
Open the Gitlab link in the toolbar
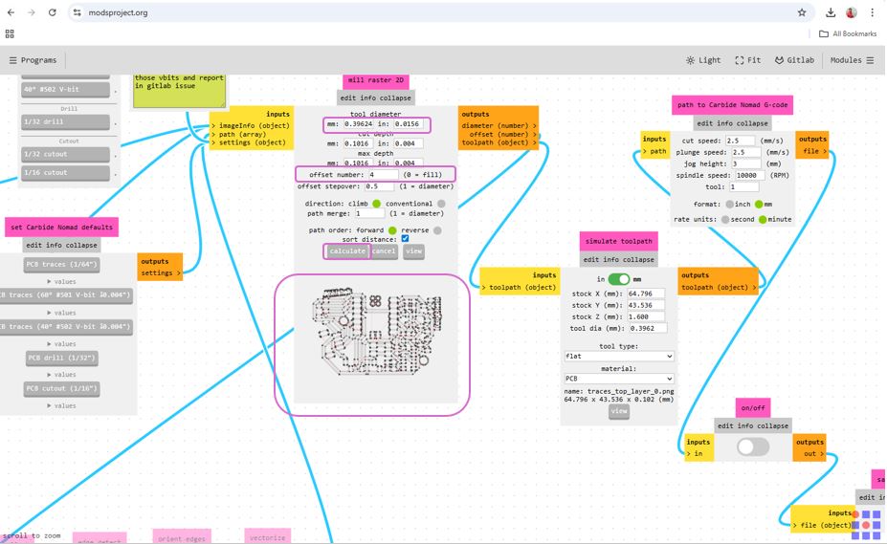pos(794,60)
